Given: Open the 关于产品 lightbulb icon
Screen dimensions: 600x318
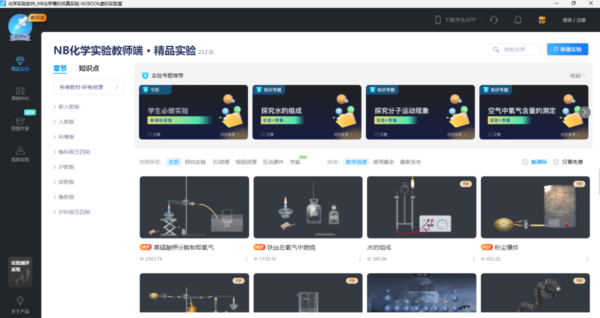Looking at the screenshot, I should coord(20,300).
